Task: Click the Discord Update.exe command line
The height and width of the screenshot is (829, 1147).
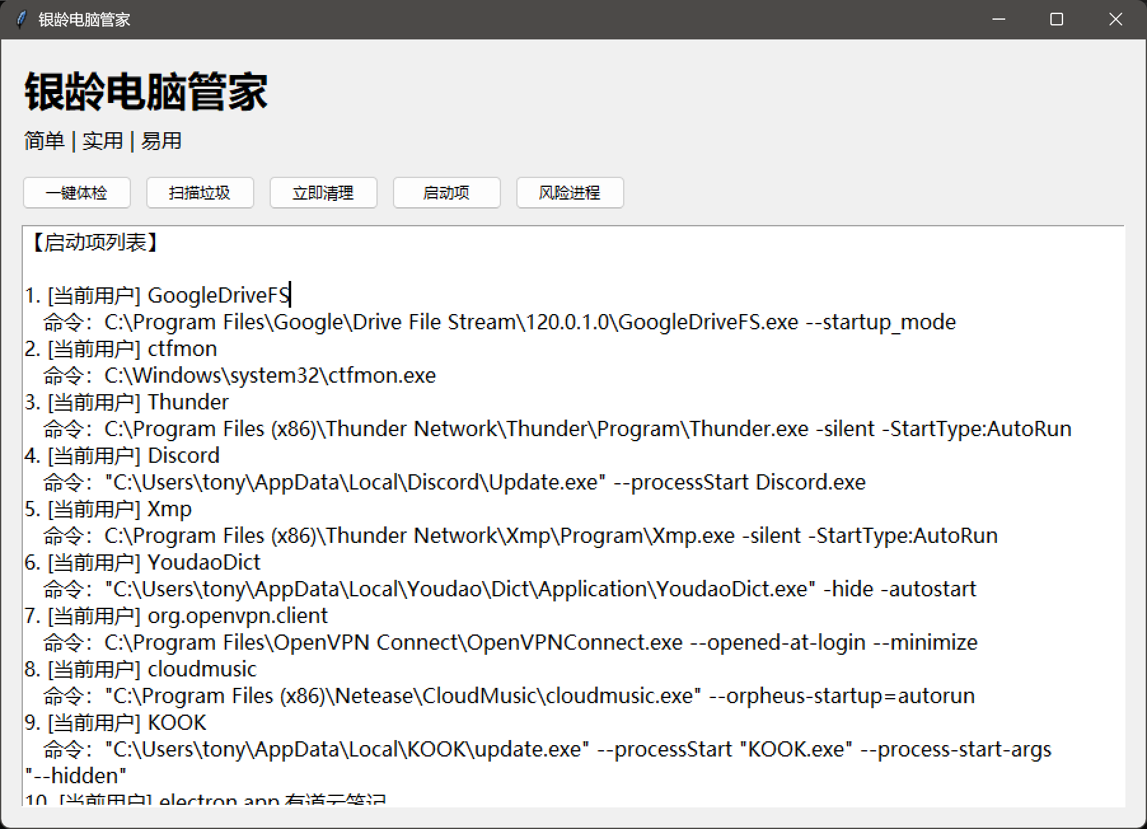Action: point(455,483)
